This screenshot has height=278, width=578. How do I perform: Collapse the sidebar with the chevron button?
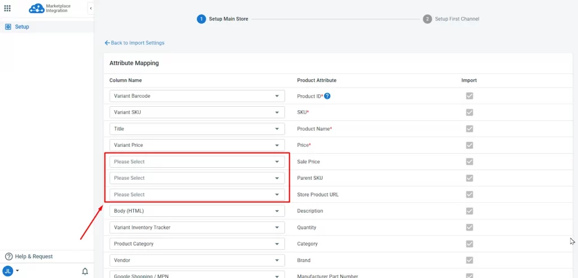91,8
